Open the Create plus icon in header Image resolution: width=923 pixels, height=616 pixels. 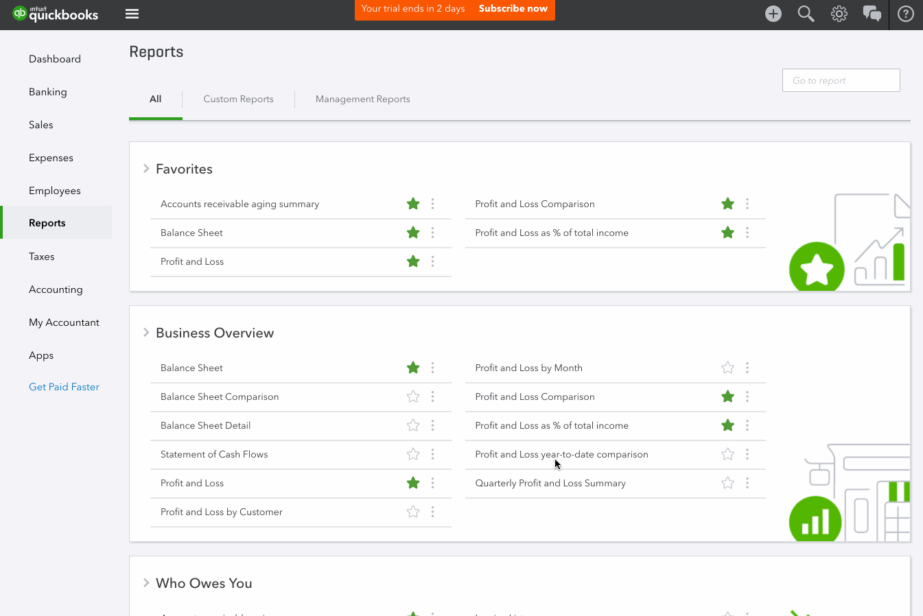click(x=773, y=14)
